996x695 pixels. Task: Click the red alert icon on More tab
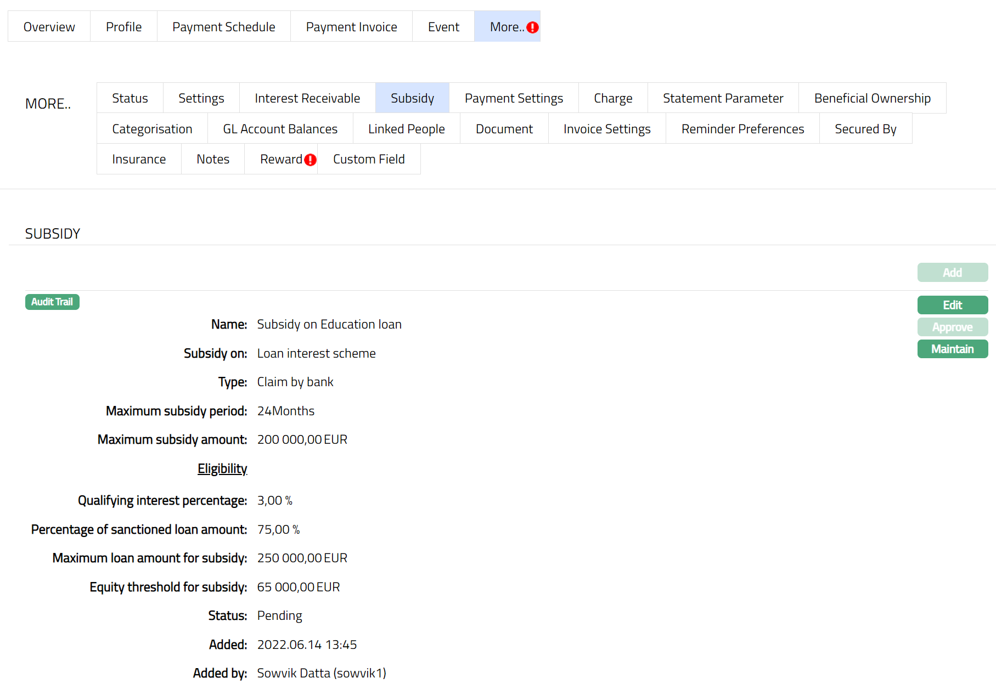tap(532, 27)
